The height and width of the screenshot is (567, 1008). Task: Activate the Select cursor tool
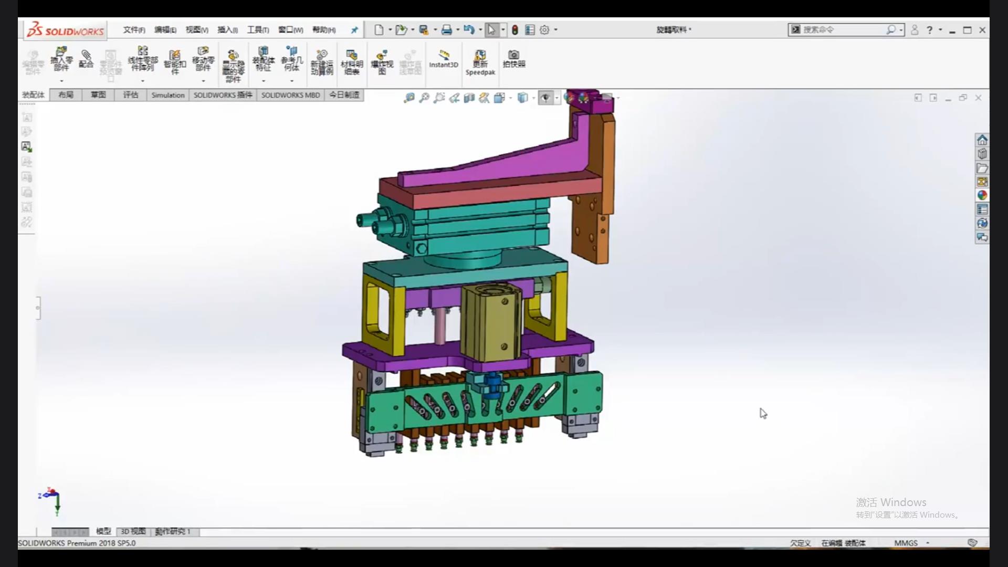[491, 30]
